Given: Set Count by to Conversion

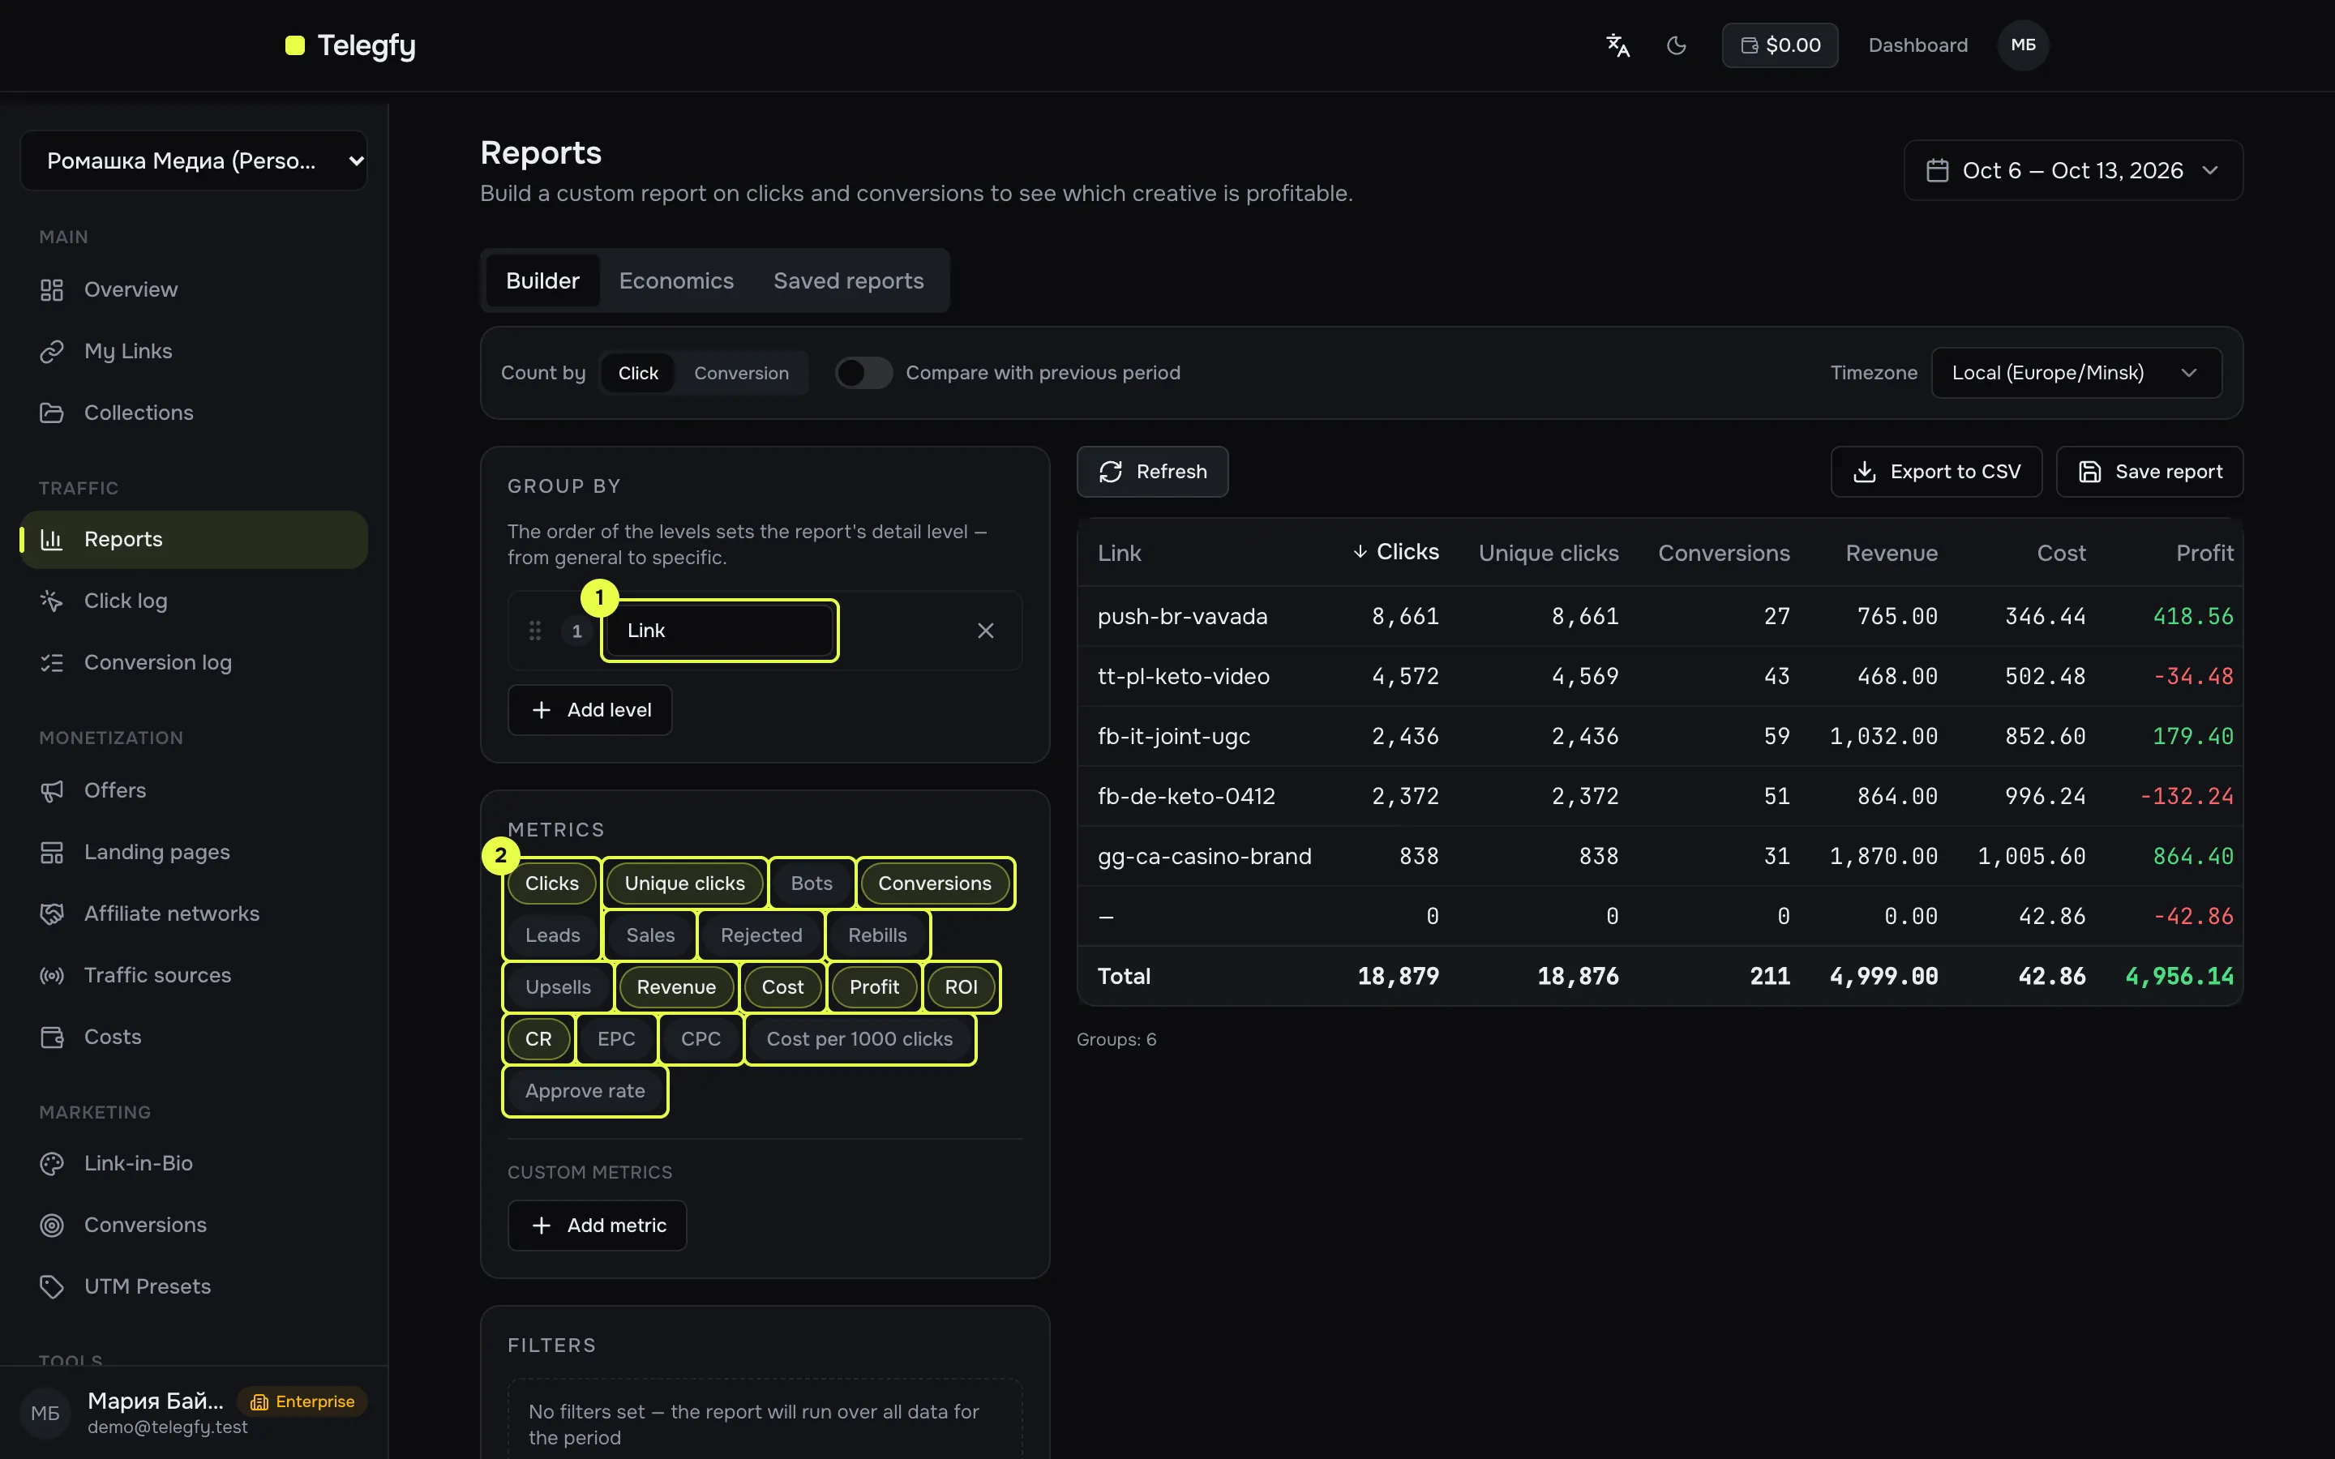Looking at the screenshot, I should pos(741,374).
